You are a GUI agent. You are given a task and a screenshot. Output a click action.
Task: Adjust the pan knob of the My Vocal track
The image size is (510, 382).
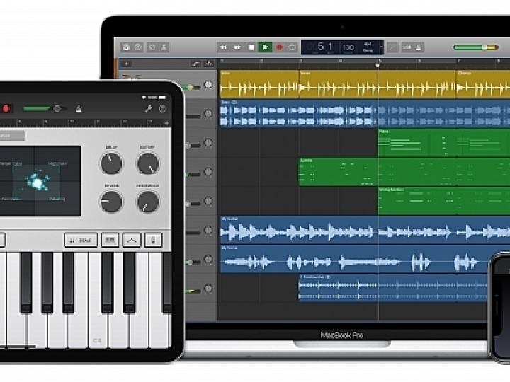click(208, 260)
